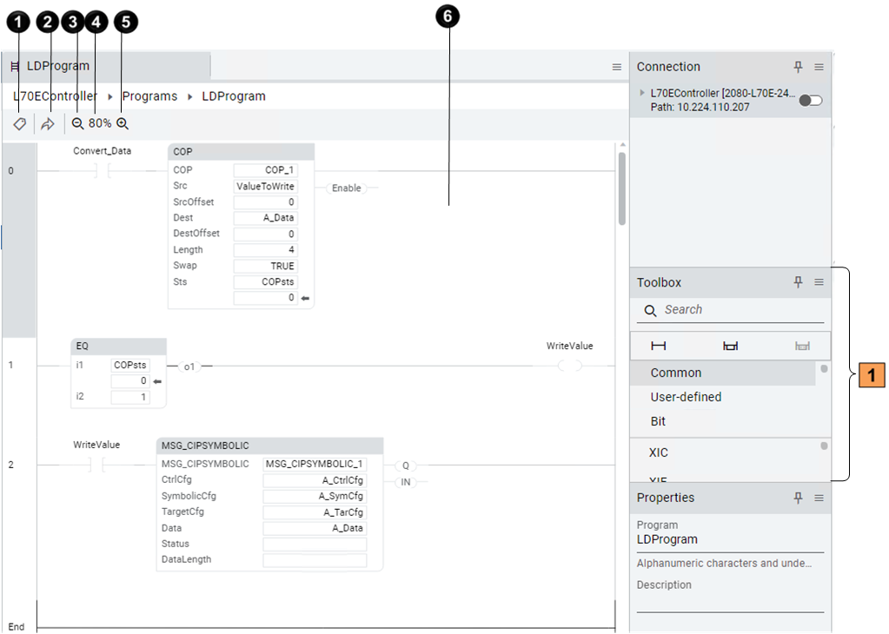
Task: Click the forward arrow icon in the toolbar
Action: [x=48, y=124]
